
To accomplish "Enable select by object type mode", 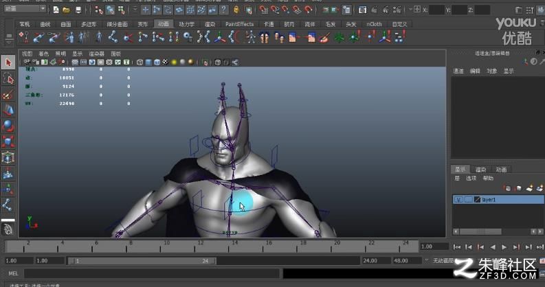I will (110, 10).
